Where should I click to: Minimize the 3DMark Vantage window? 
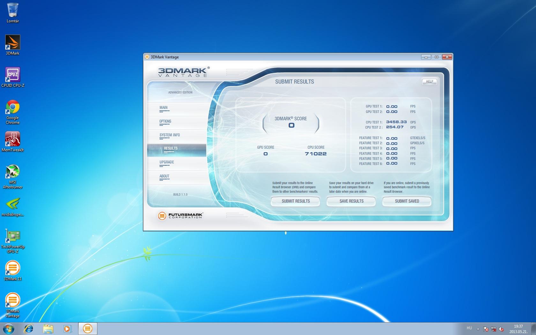coord(426,57)
